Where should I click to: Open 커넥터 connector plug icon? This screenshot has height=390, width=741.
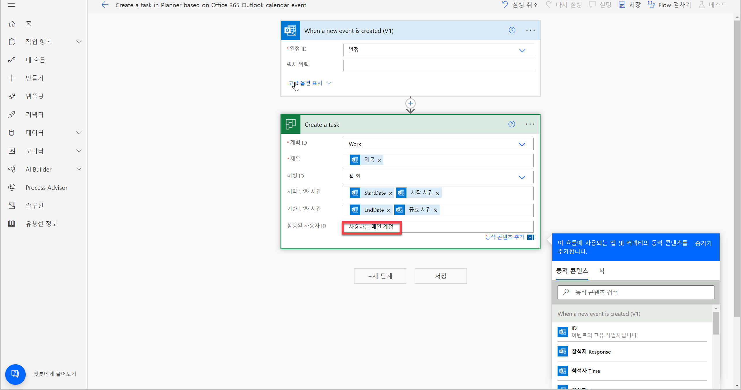(x=12, y=114)
